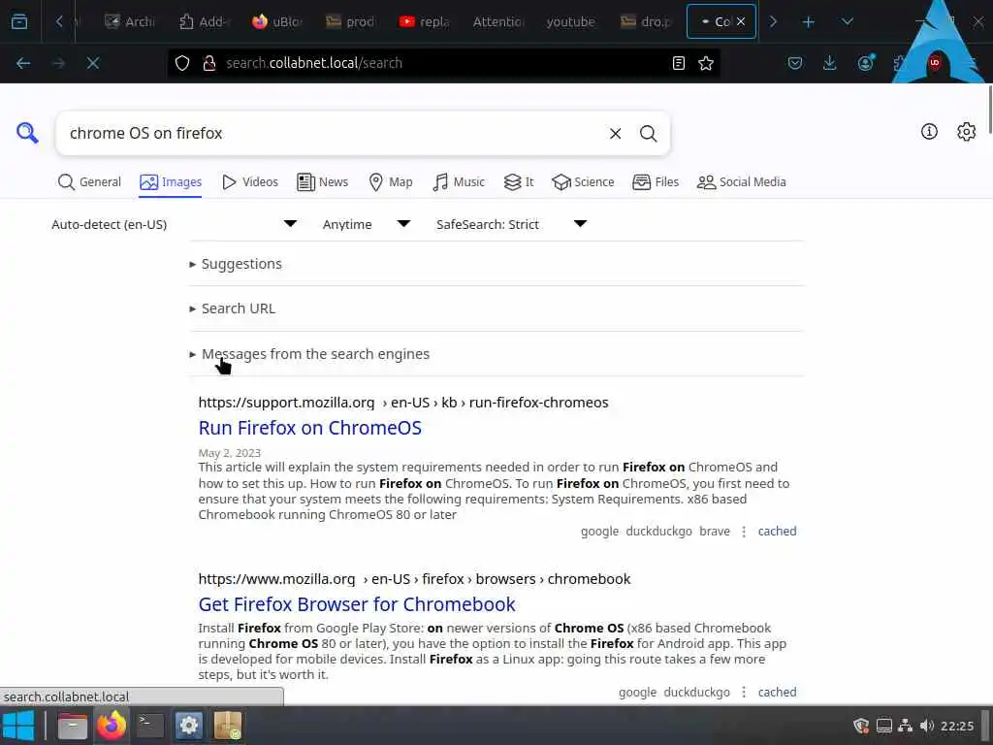Open the Science category

click(583, 182)
